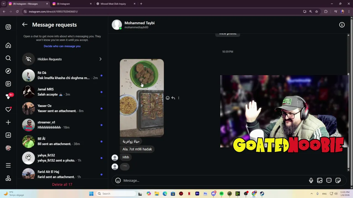Open Hidden Requests row

tap(62, 59)
